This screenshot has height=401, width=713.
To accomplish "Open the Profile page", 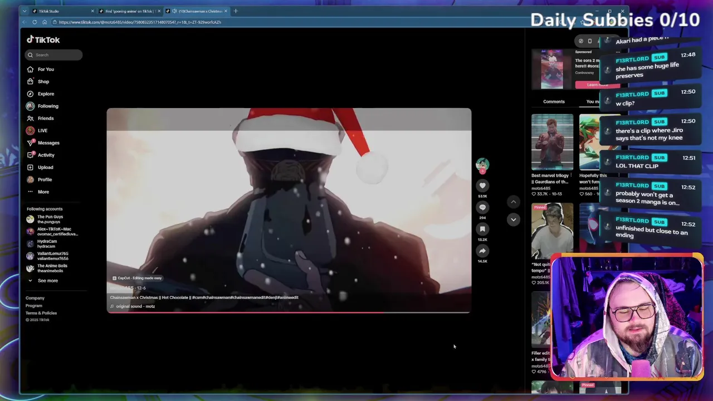I will click(x=45, y=179).
